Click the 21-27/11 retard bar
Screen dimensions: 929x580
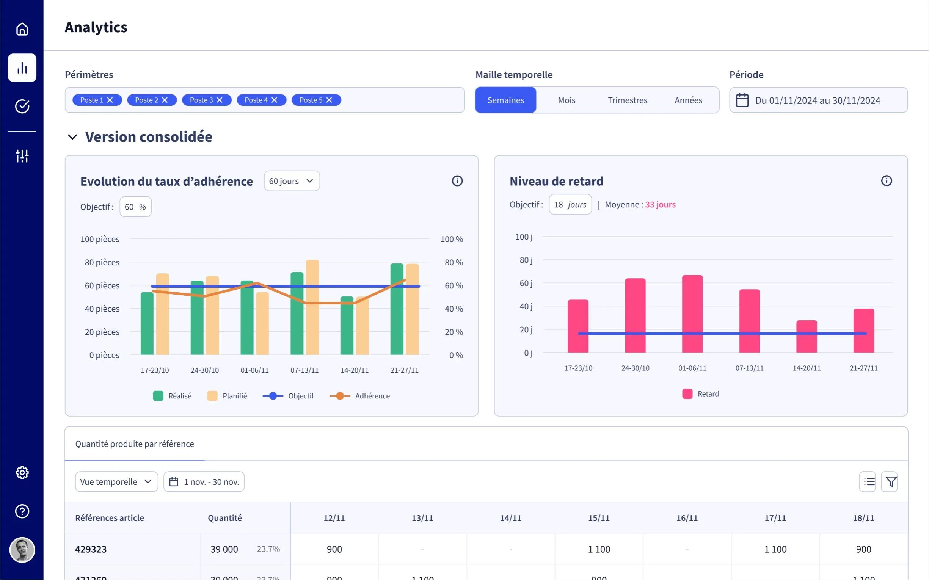coord(864,331)
